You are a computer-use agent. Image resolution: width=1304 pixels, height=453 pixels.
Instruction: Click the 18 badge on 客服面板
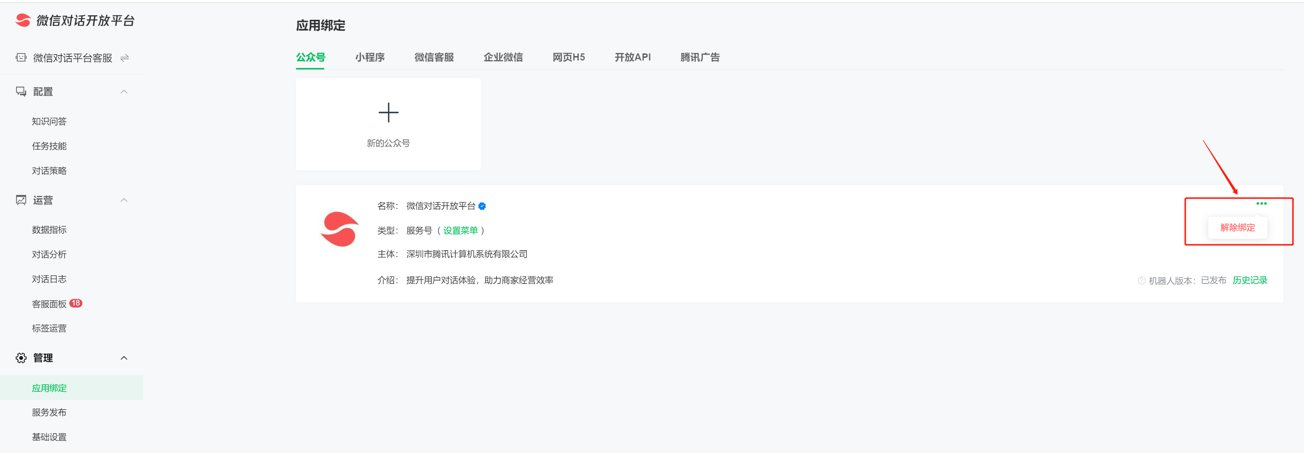pos(76,303)
